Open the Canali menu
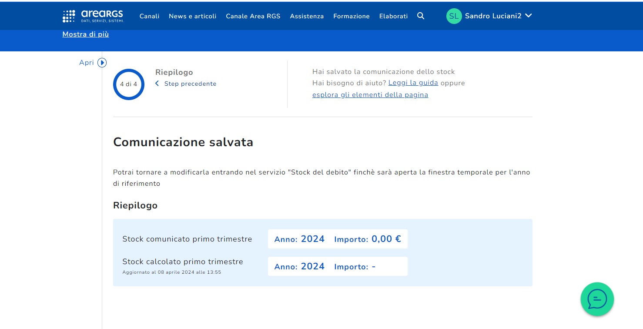This screenshot has width=643, height=329. pos(149,16)
